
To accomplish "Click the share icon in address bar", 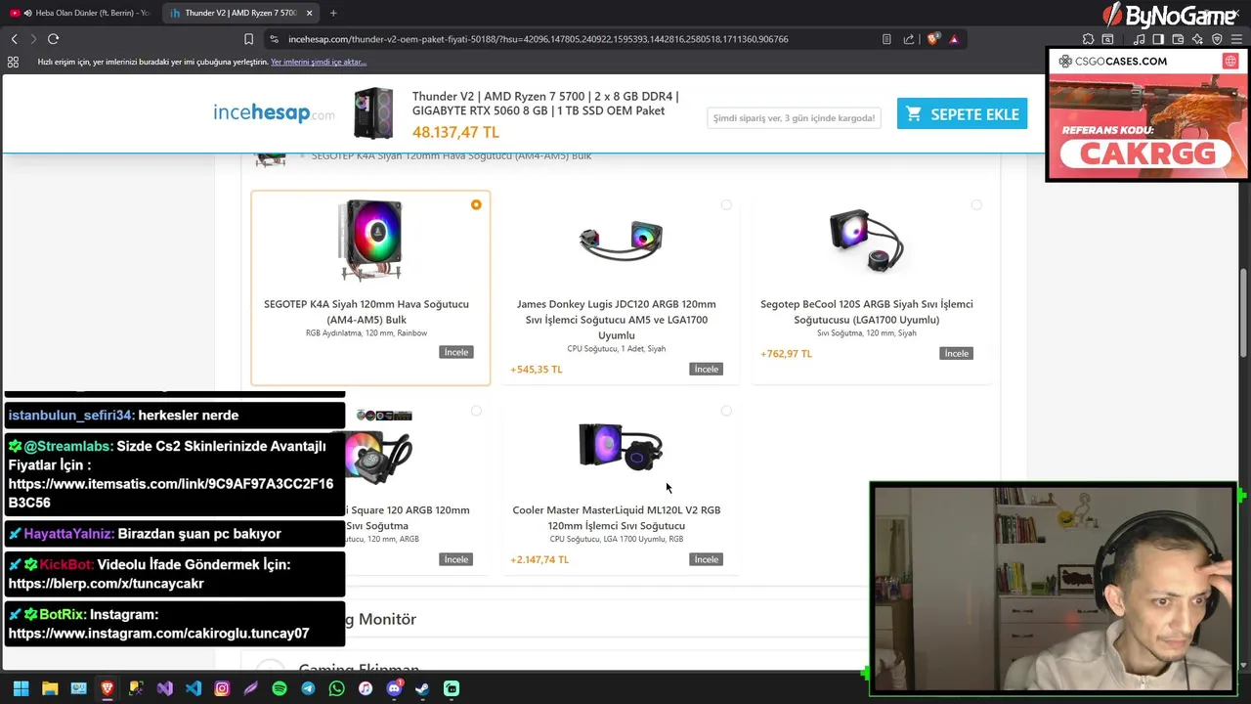I will [909, 39].
